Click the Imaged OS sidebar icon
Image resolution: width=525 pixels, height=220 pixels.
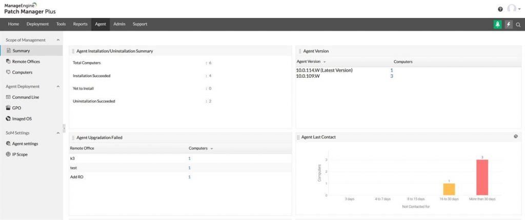click(8, 119)
